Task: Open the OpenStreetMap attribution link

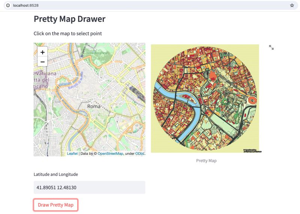Action: tap(110, 154)
